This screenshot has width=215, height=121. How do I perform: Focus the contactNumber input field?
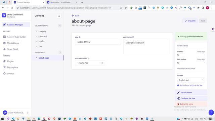[x=90, y=63]
